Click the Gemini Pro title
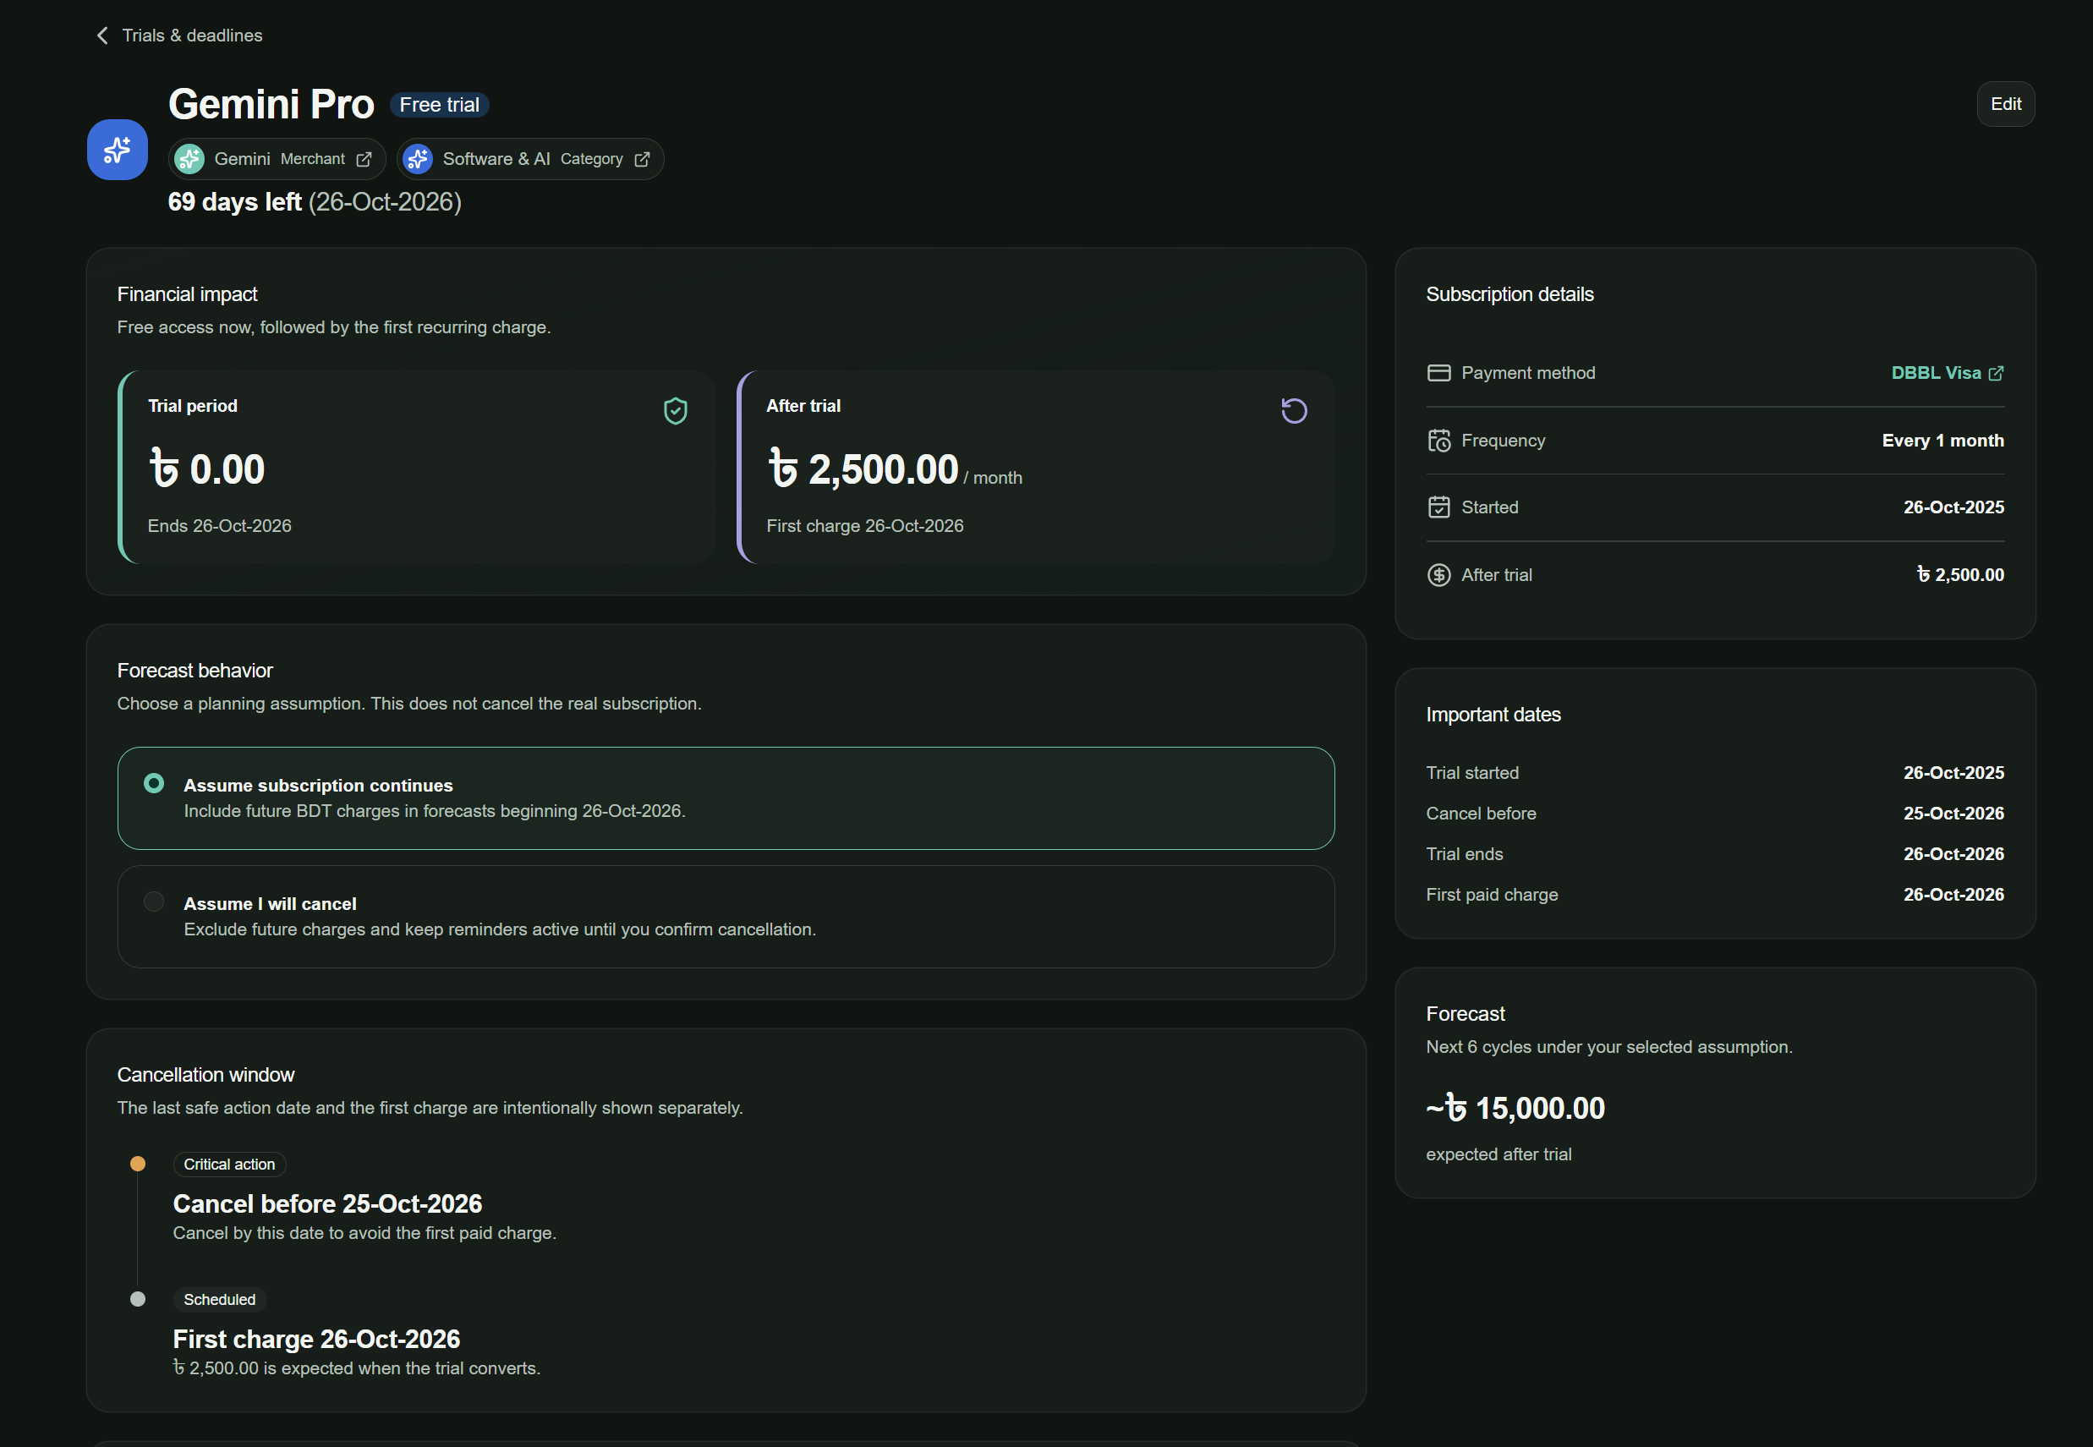Screen dimensions: 2093x1447 [271, 104]
